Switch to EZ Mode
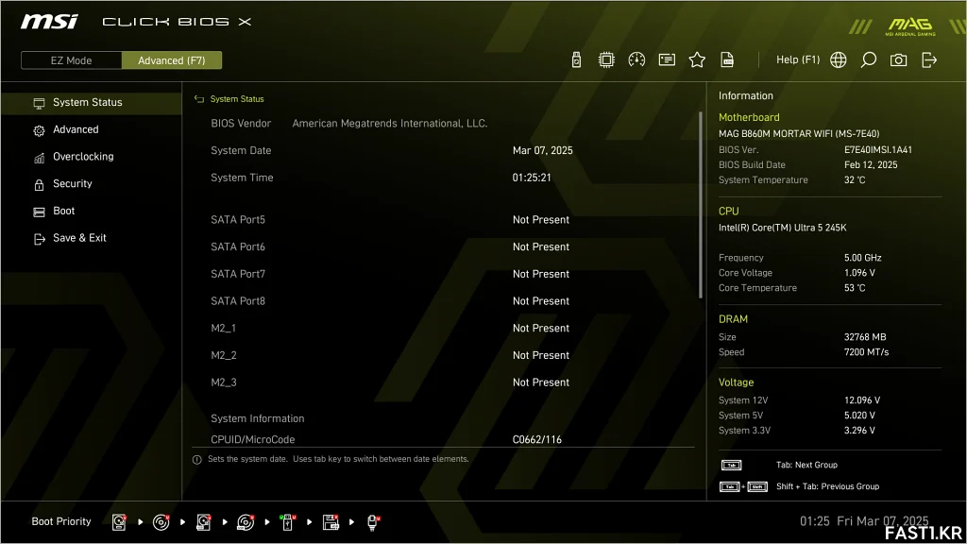Viewport: 967px width, 544px height. [72, 60]
